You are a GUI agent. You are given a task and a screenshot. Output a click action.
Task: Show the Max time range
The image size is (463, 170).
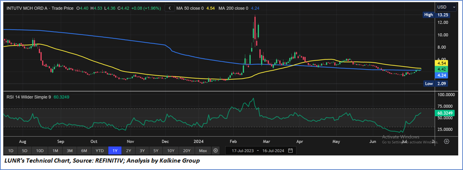click(203, 150)
